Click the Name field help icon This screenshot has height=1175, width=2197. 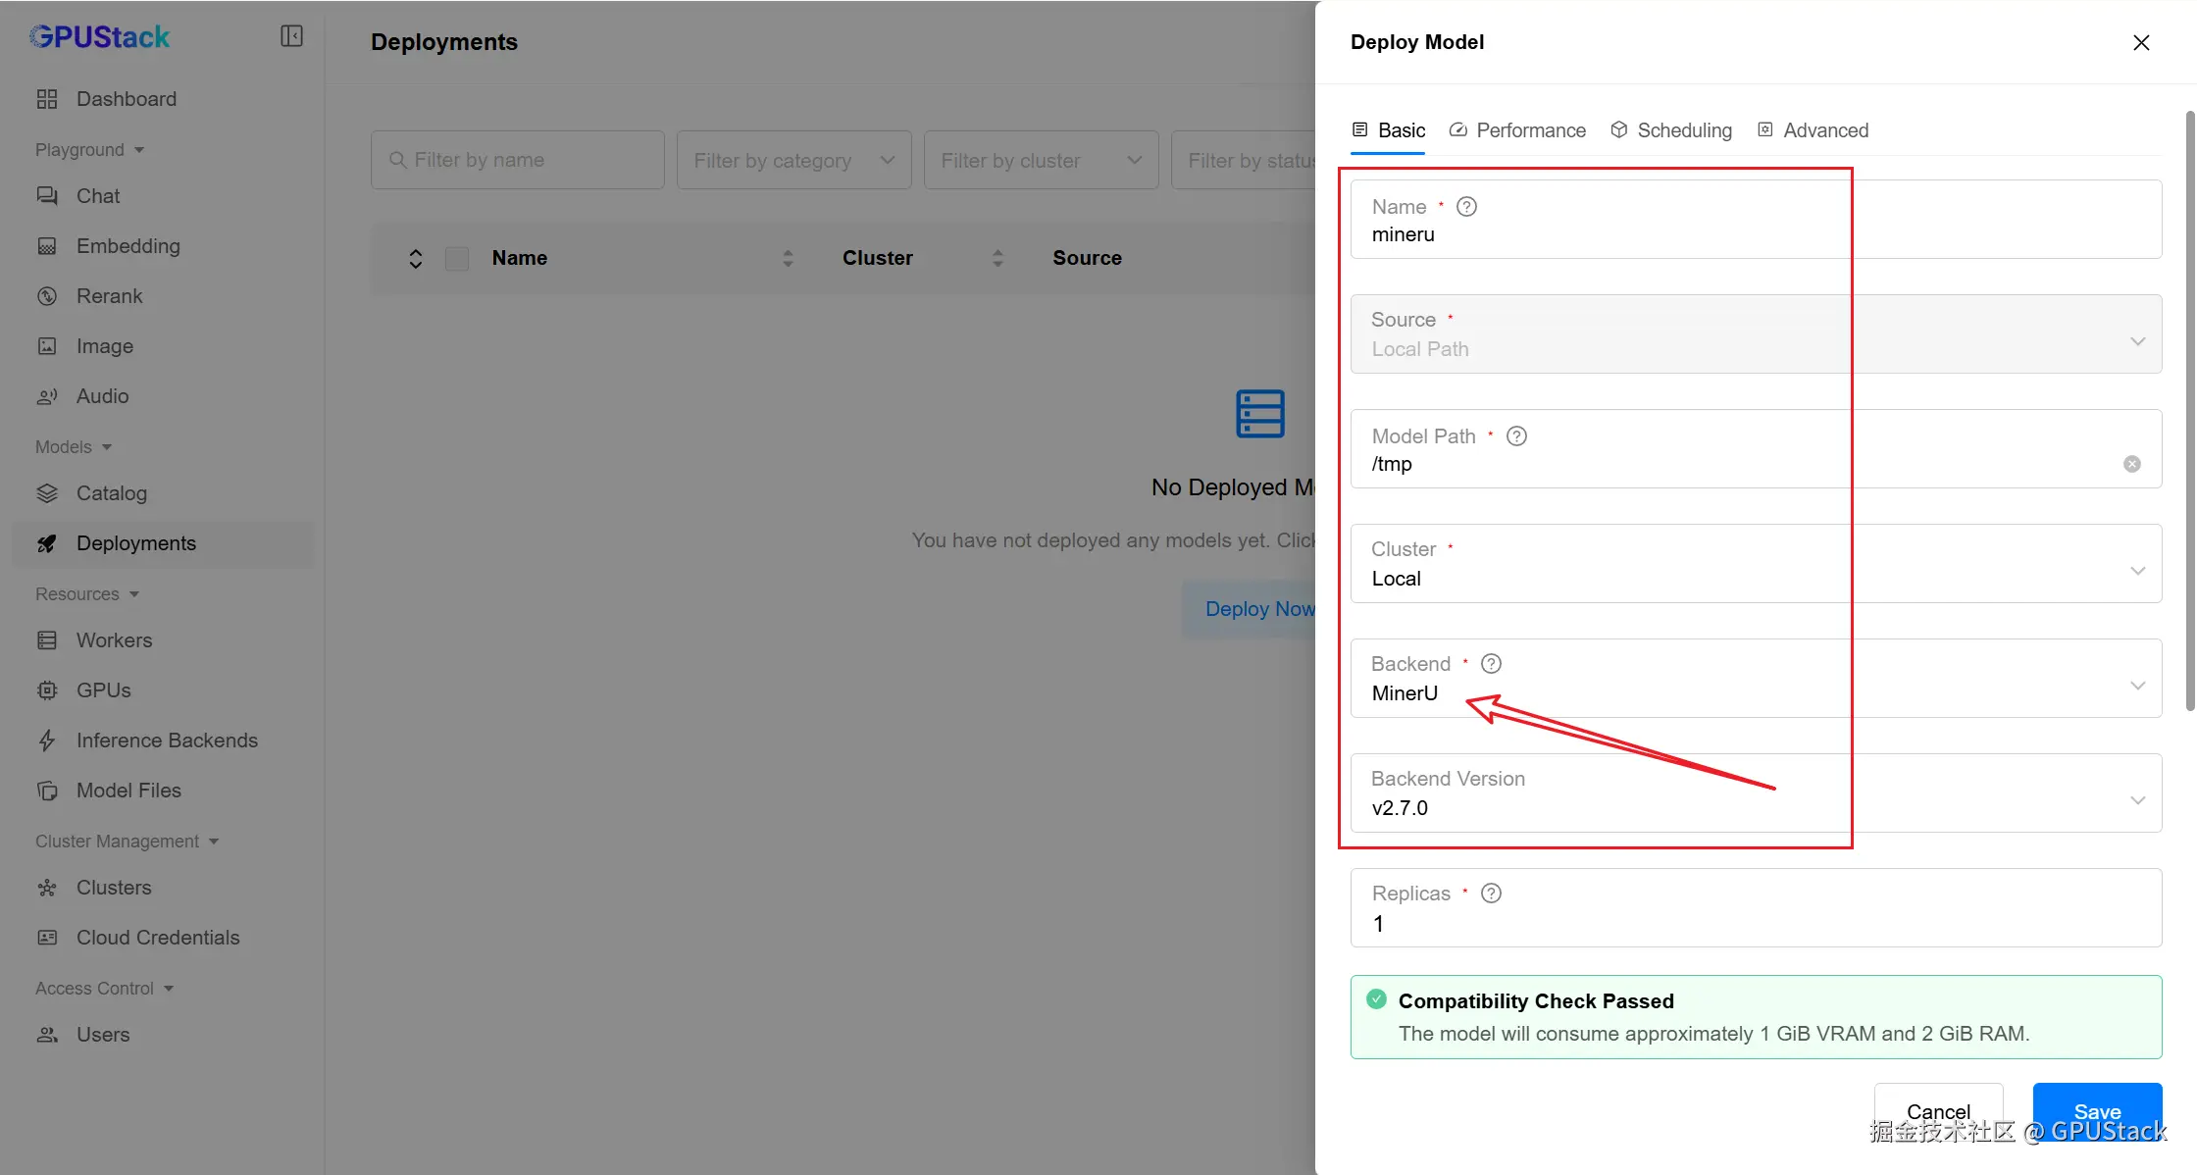1466,207
